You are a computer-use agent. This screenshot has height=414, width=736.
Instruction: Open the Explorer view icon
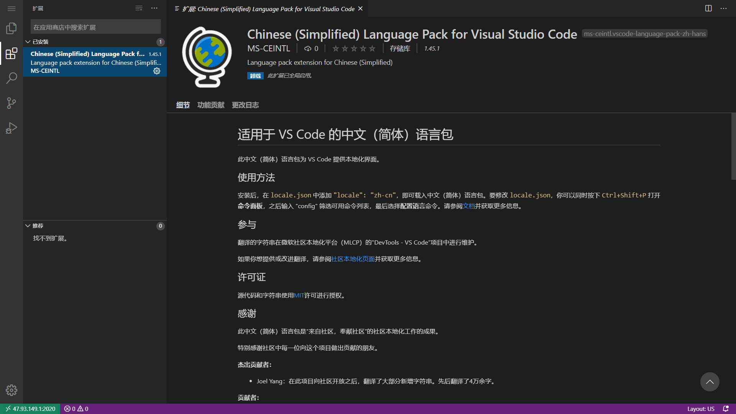point(11,28)
